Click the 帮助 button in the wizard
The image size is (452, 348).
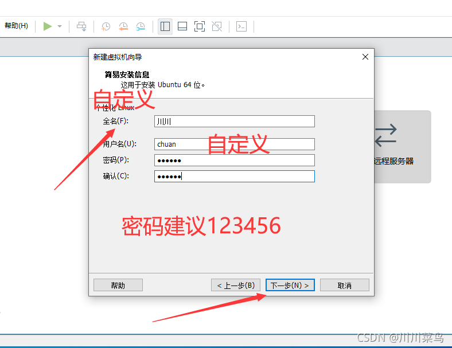[x=118, y=285]
